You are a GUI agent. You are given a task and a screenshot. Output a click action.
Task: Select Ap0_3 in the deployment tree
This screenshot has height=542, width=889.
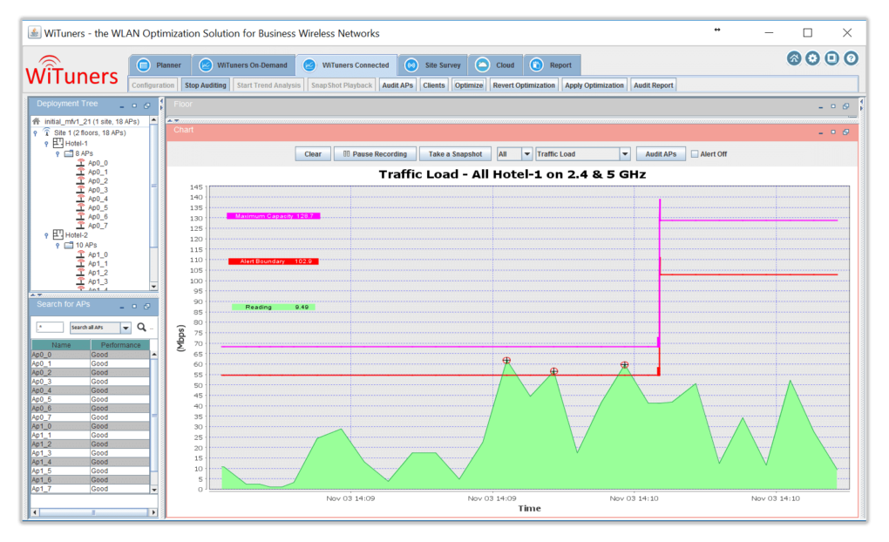[98, 190]
